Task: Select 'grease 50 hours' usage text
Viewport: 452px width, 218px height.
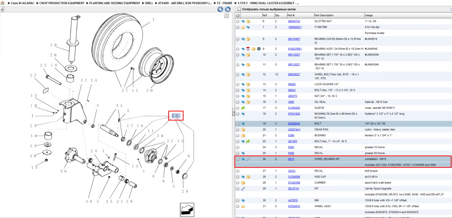Action: pyautogui.click(x=374, y=153)
